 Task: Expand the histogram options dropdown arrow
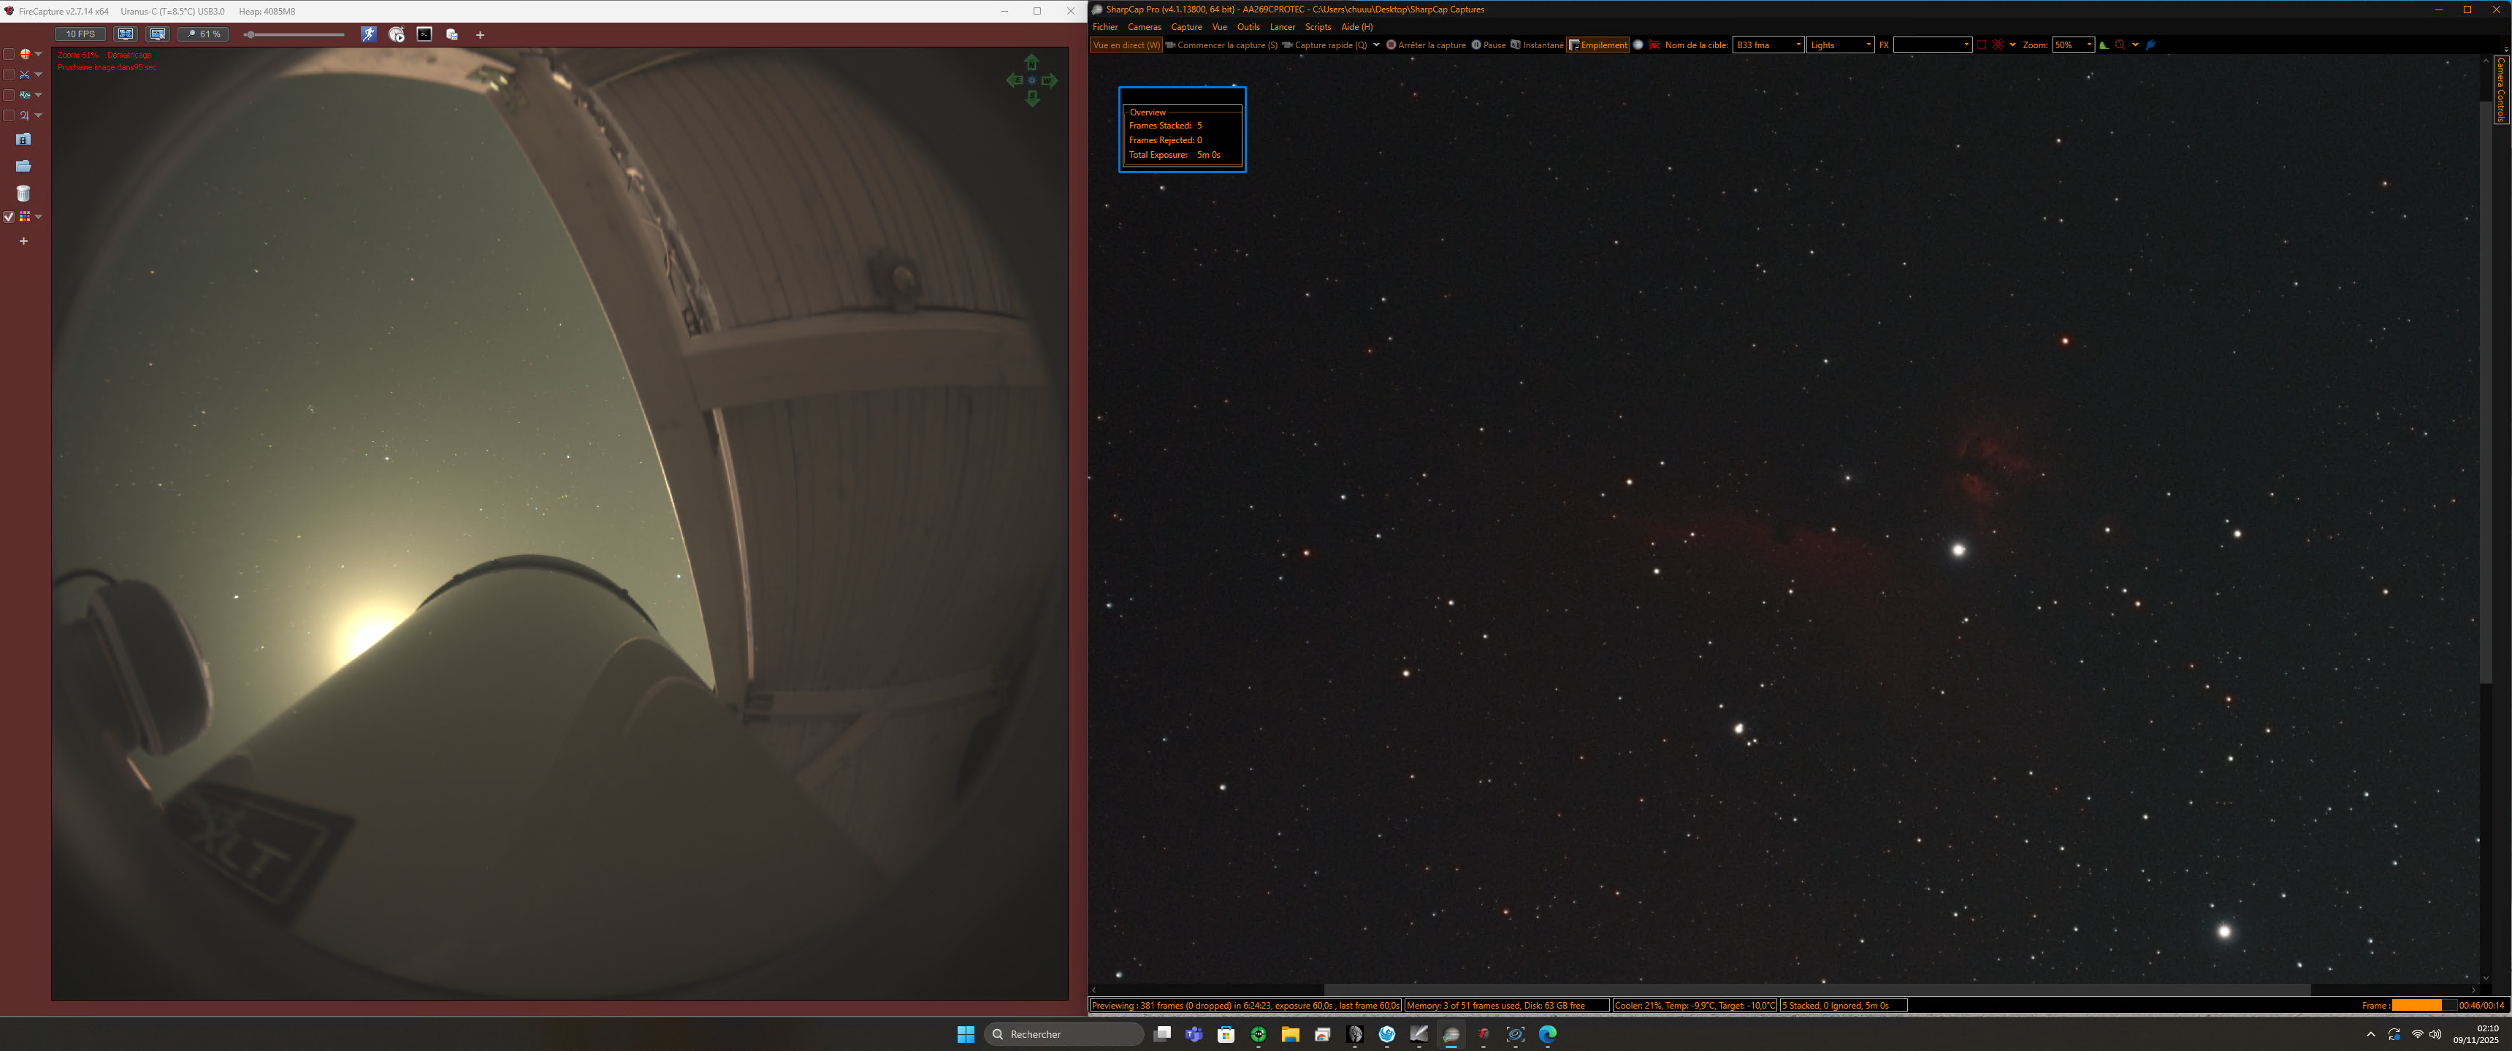click(39, 96)
